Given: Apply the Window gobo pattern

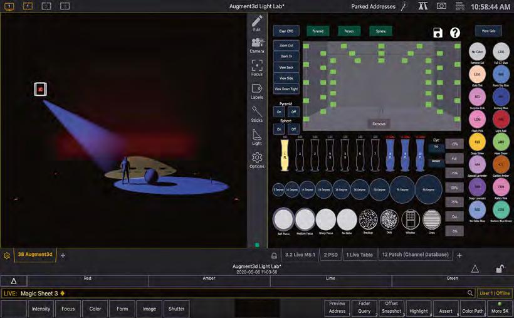Looking at the screenshot, I should pos(411,220).
